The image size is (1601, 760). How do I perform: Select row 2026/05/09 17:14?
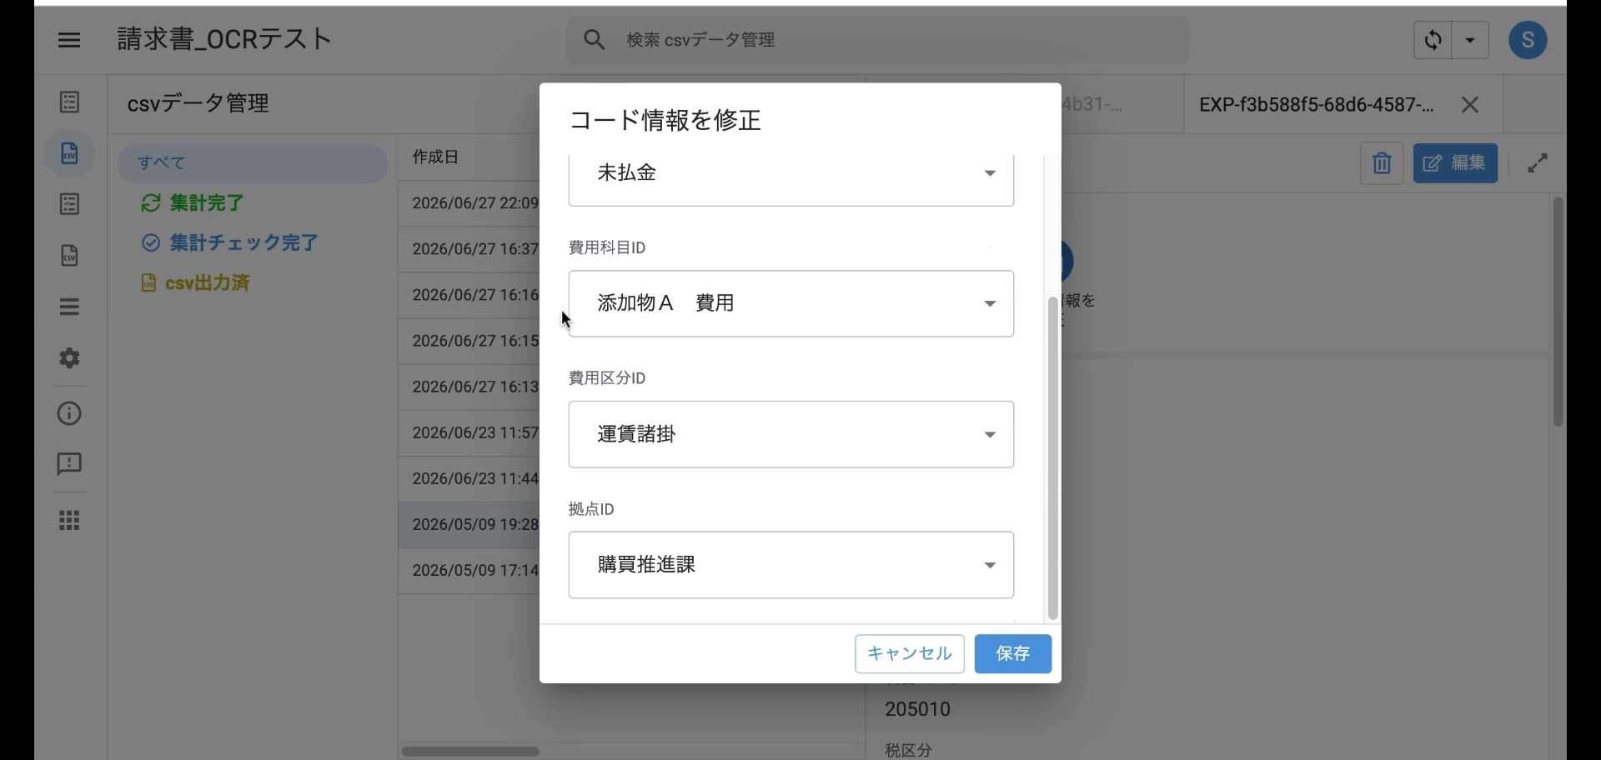(469, 571)
